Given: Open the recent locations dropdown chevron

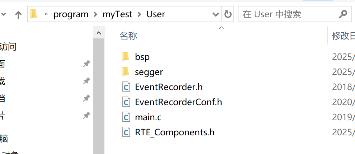Looking at the screenshot, I should click(x=4, y=14).
